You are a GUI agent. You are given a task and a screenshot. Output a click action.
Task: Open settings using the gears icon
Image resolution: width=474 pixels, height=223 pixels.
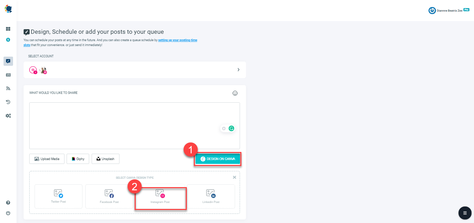[8, 115]
